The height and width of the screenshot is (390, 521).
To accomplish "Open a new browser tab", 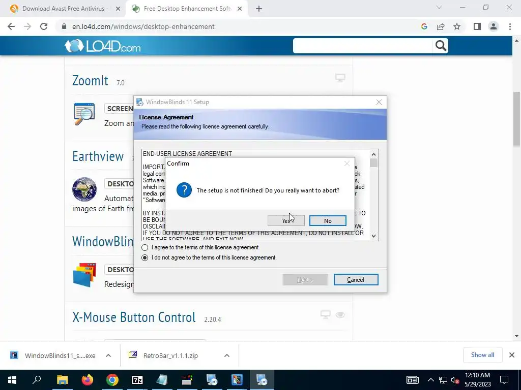I will coord(259,9).
